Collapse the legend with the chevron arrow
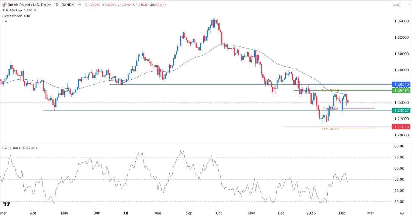This screenshot has width=412, height=217. click(x=6, y=21)
